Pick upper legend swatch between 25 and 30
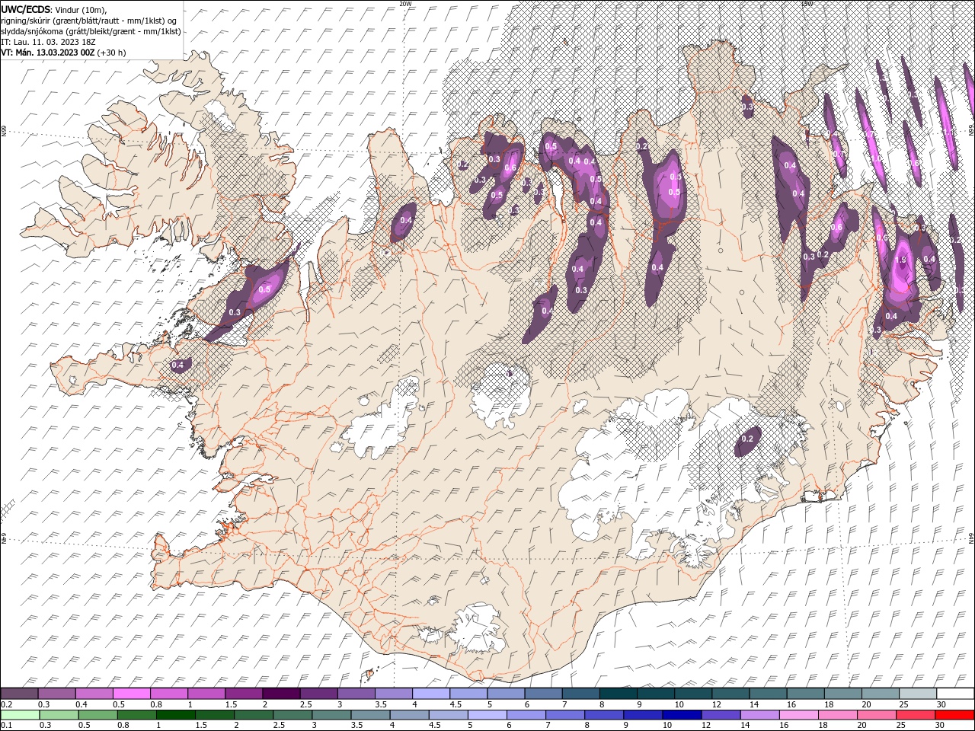The width and height of the screenshot is (975, 731). click(919, 693)
